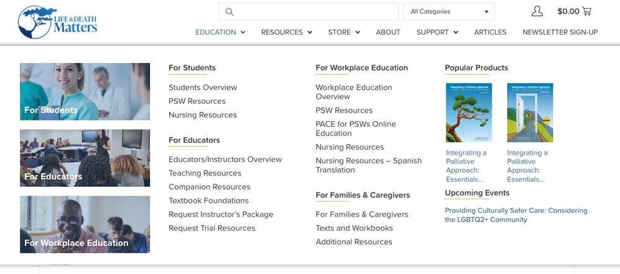This screenshot has height=274, width=620.
Task: Open the shopping cart icon
Action: (587, 11)
